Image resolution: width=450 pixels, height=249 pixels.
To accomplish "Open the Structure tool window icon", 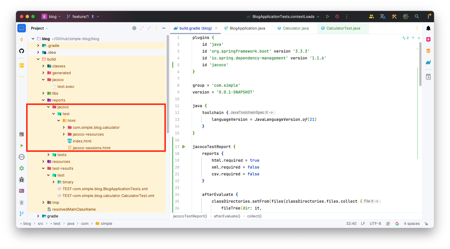I will [22, 65].
